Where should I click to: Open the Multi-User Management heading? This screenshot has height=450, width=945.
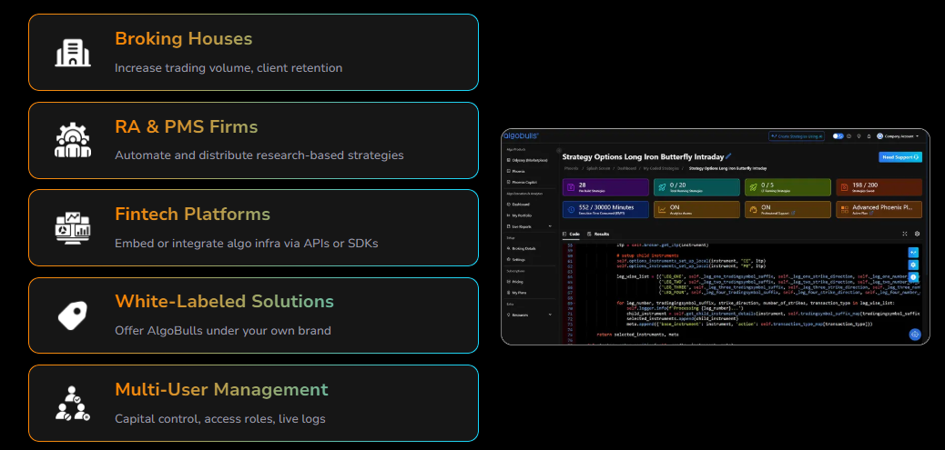222,389
